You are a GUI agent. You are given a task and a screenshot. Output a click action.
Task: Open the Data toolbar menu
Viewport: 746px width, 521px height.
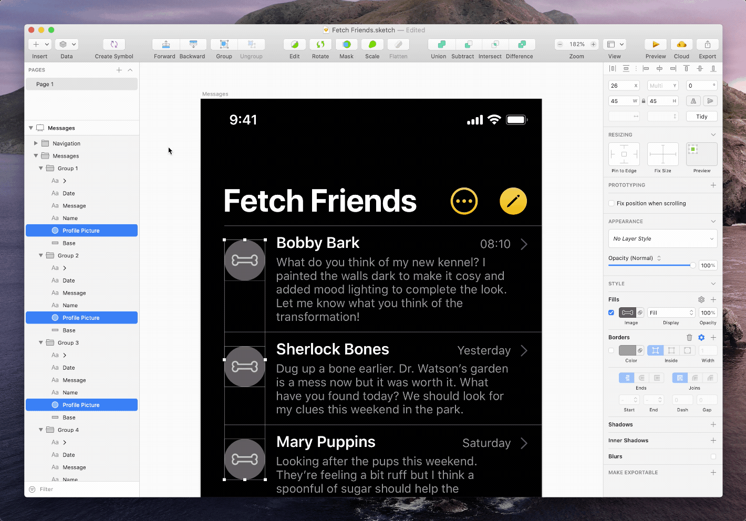(67, 45)
